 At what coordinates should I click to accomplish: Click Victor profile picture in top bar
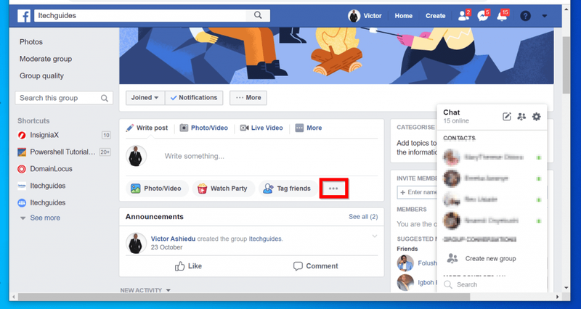[354, 15]
